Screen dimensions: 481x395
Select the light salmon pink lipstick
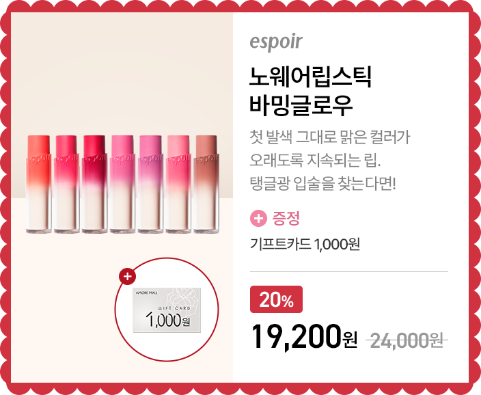pos(178,184)
